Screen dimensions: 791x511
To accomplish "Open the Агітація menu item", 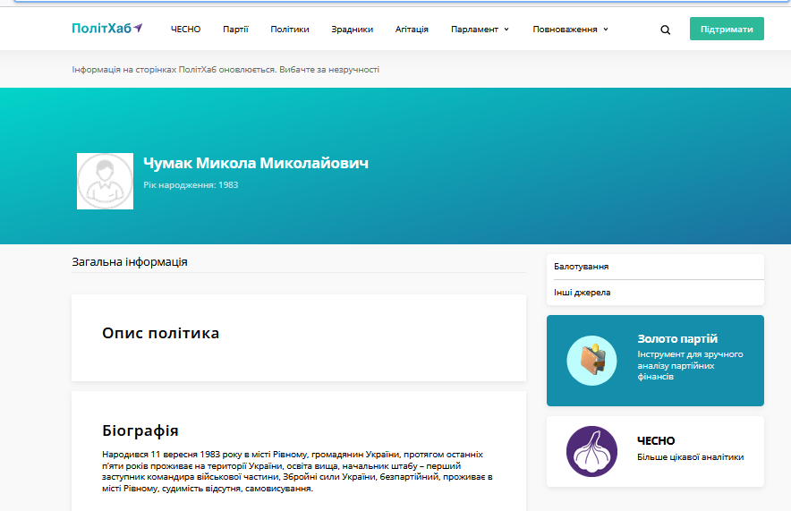I will (412, 30).
